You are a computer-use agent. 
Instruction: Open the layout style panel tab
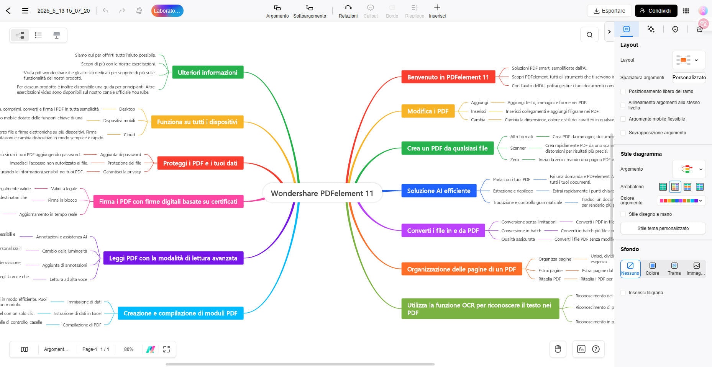click(x=627, y=29)
